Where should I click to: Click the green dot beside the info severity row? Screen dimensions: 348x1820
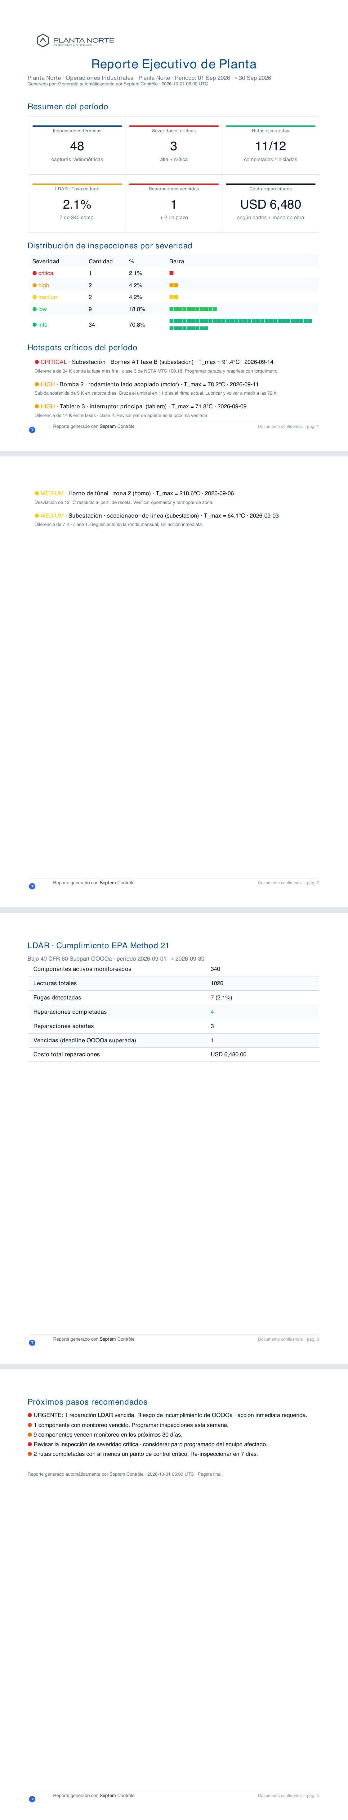pyautogui.click(x=35, y=324)
